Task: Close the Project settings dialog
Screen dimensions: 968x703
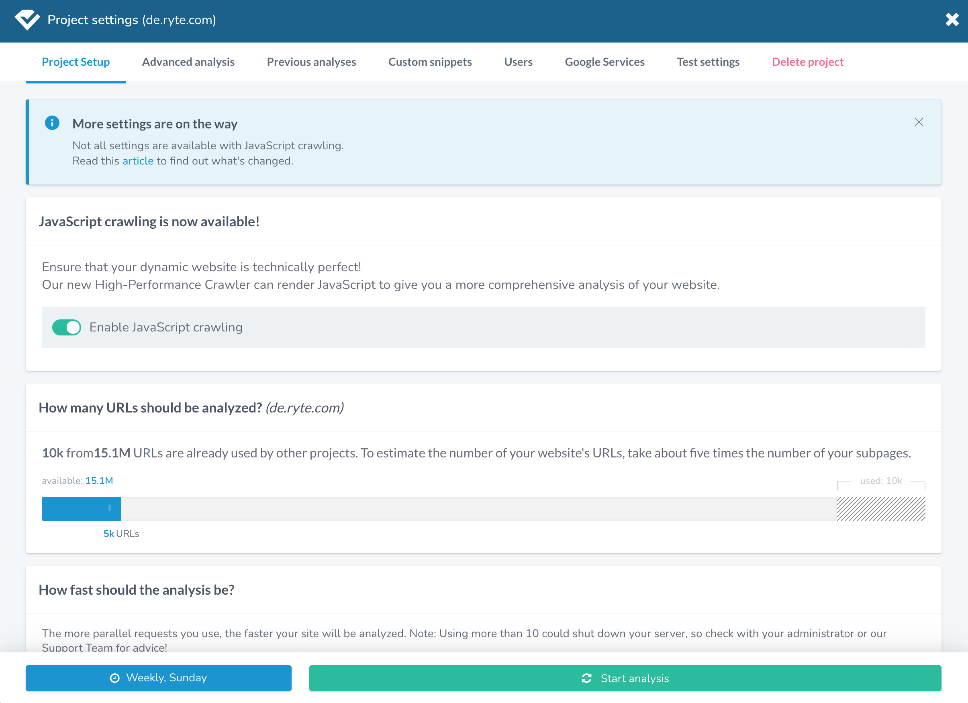Action: pos(952,20)
